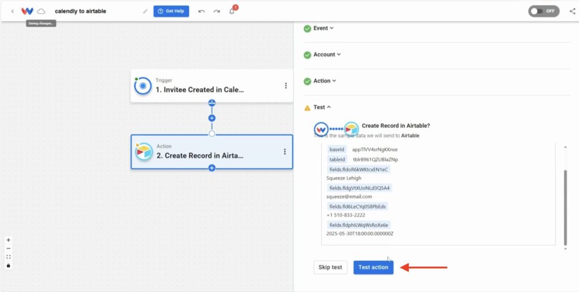The height and width of the screenshot is (292, 579).
Task: Add a step between trigger and action
Action: (211, 119)
